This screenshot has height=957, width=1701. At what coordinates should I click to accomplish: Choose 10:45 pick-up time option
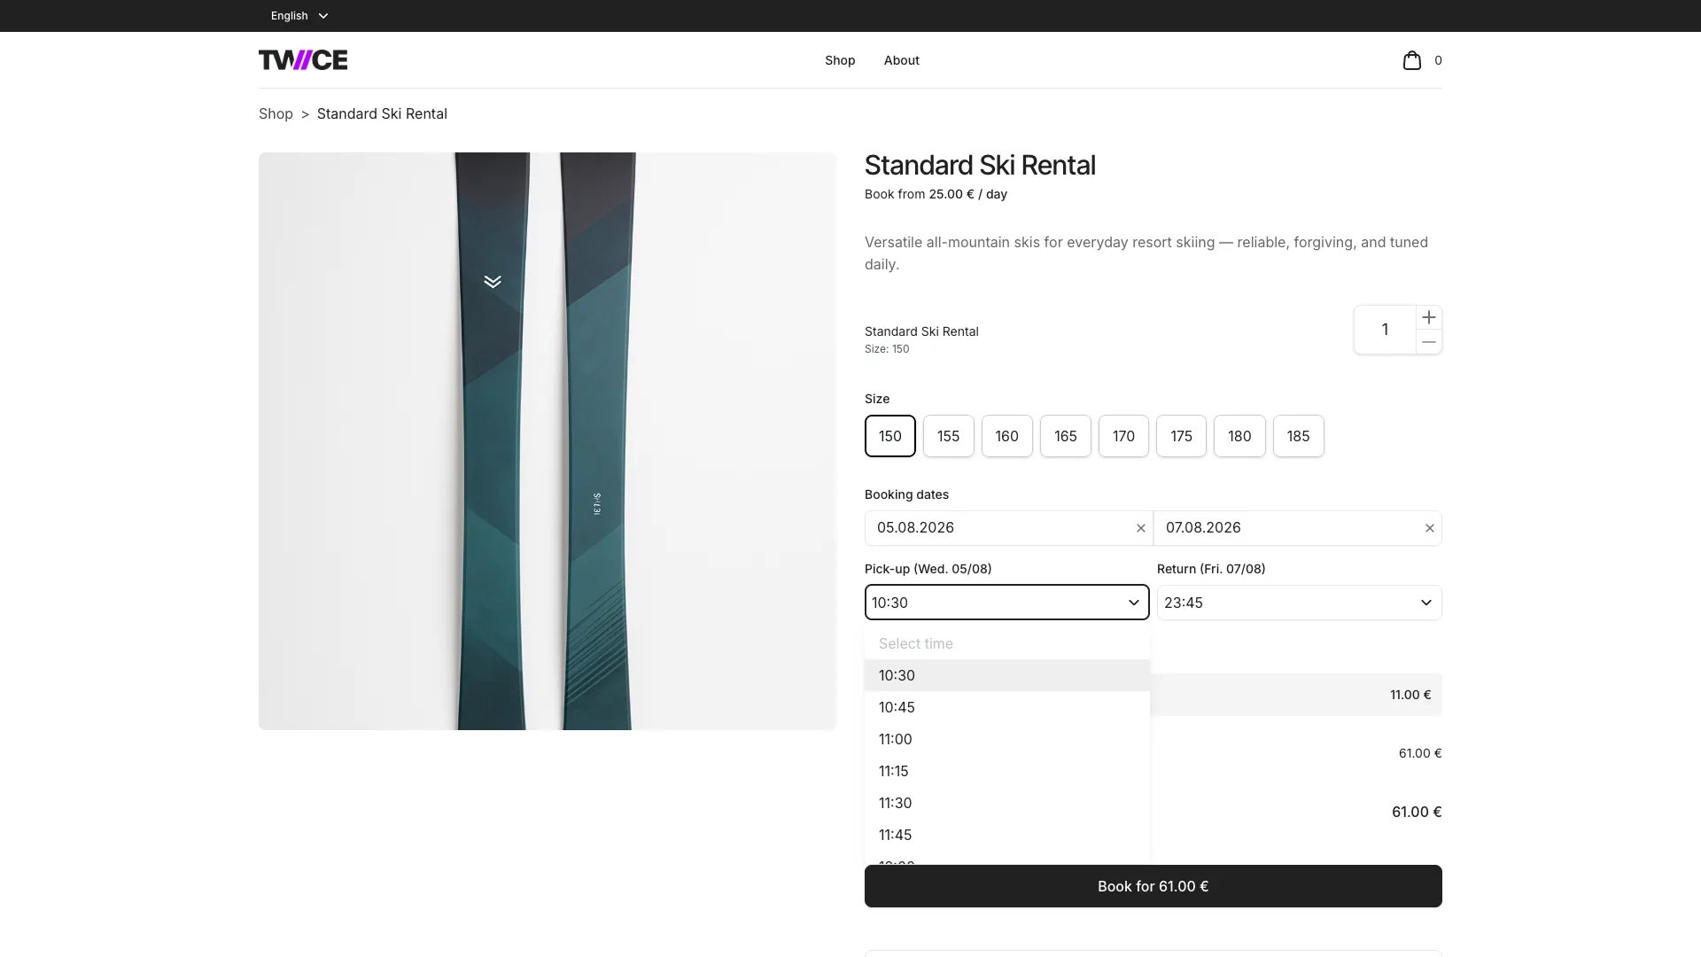(1007, 707)
